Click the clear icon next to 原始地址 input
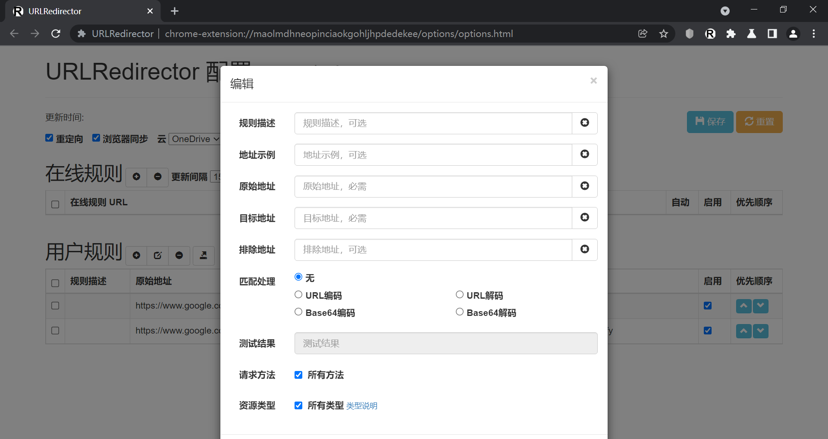Screen dimensions: 828x439 [x=584, y=186]
